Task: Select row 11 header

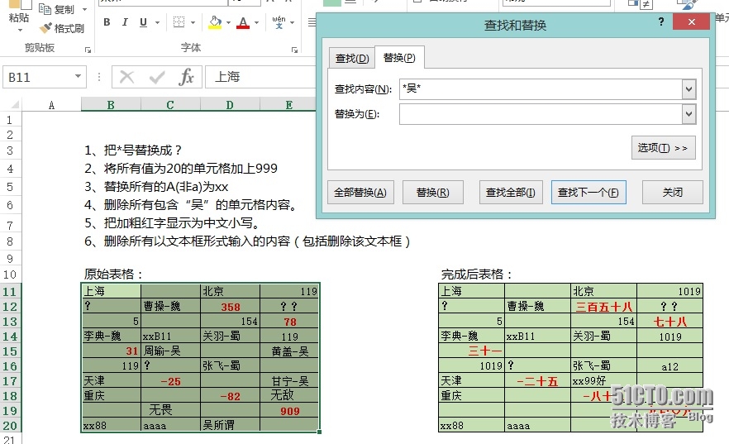Action: (x=10, y=292)
